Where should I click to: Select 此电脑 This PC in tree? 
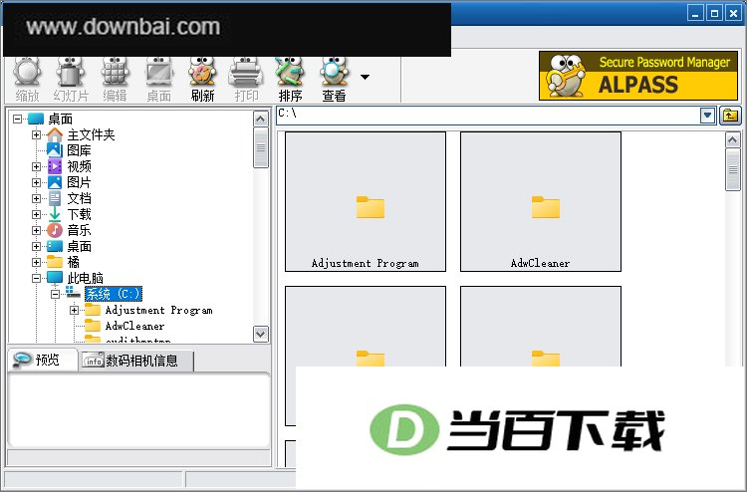click(x=85, y=278)
